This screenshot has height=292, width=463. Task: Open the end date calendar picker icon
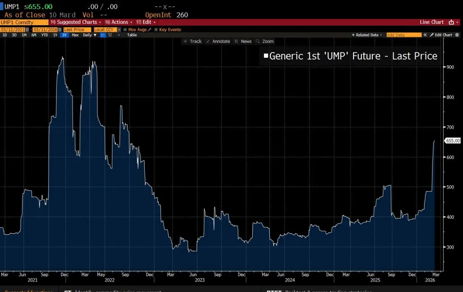[60, 30]
